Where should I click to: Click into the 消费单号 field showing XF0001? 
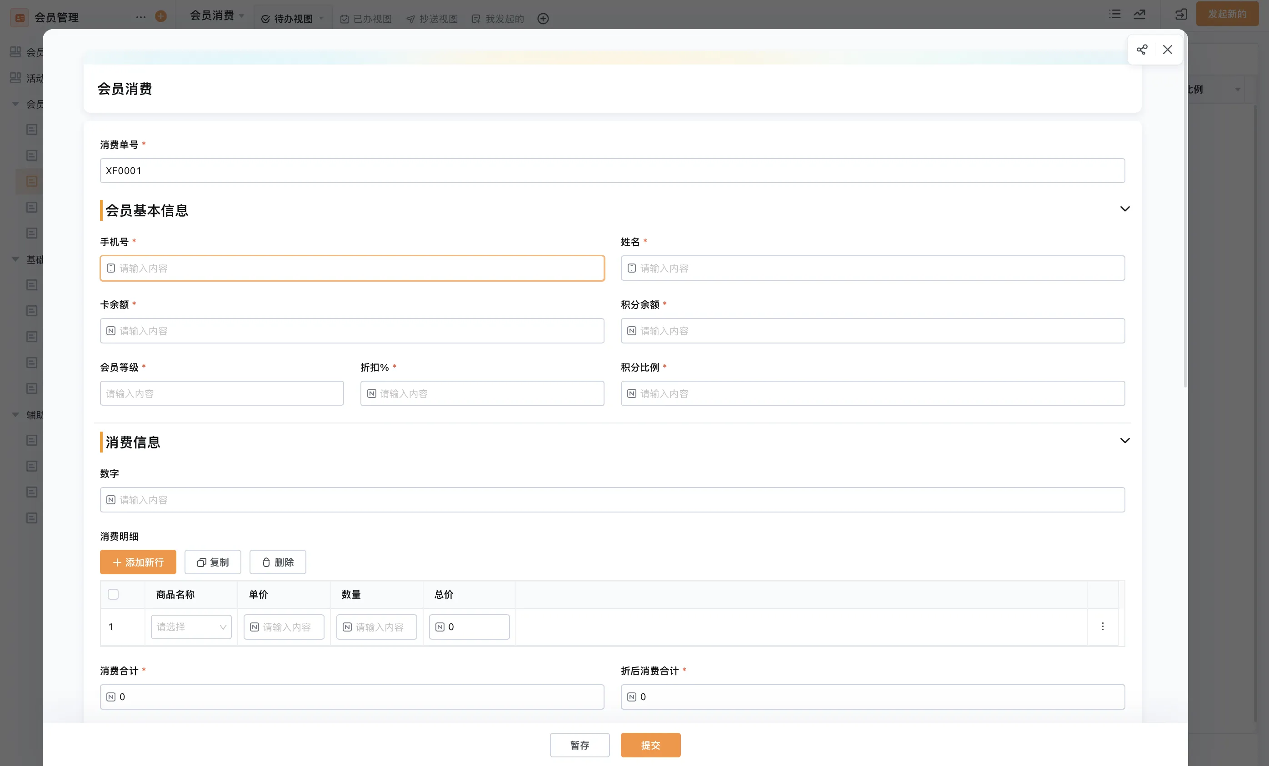612,171
